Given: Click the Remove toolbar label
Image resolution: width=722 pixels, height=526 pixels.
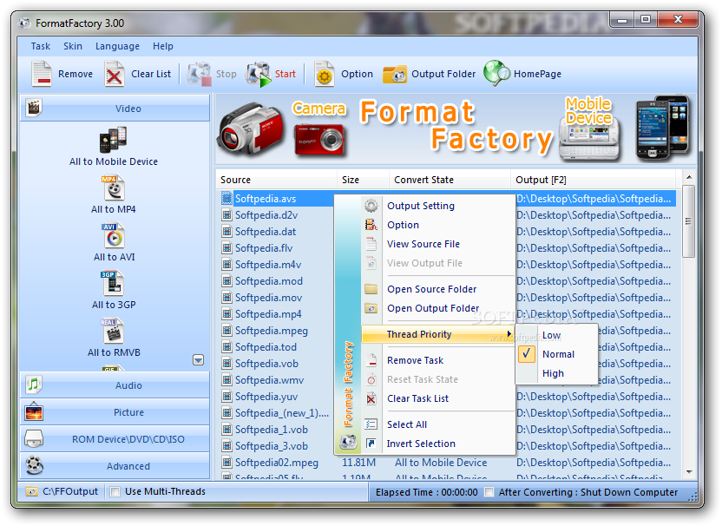Looking at the screenshot, I should pos(75,74).
